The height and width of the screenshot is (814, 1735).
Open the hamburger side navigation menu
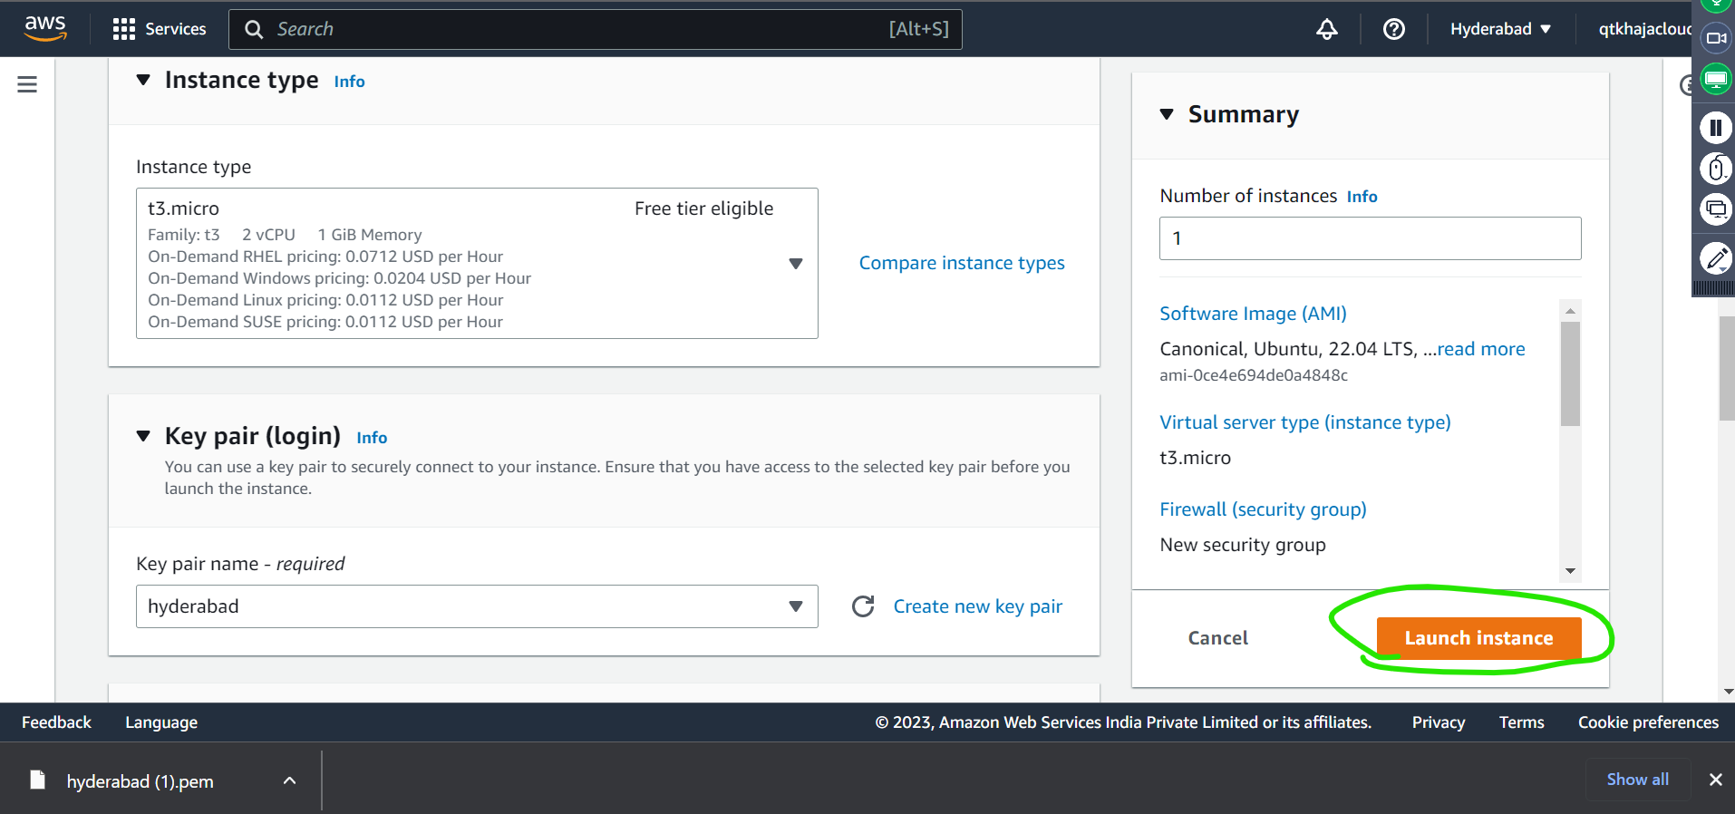[x=27, y=84]
